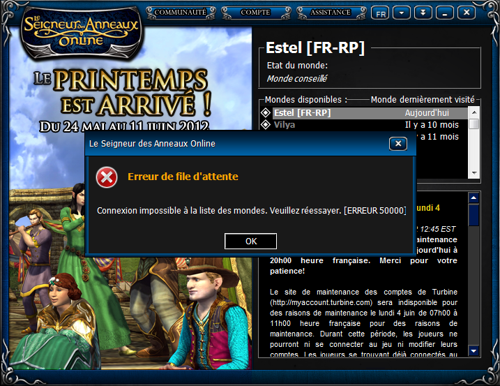Click the single down-arrow launcher button

pyautogui.click(x=402, y=13)
